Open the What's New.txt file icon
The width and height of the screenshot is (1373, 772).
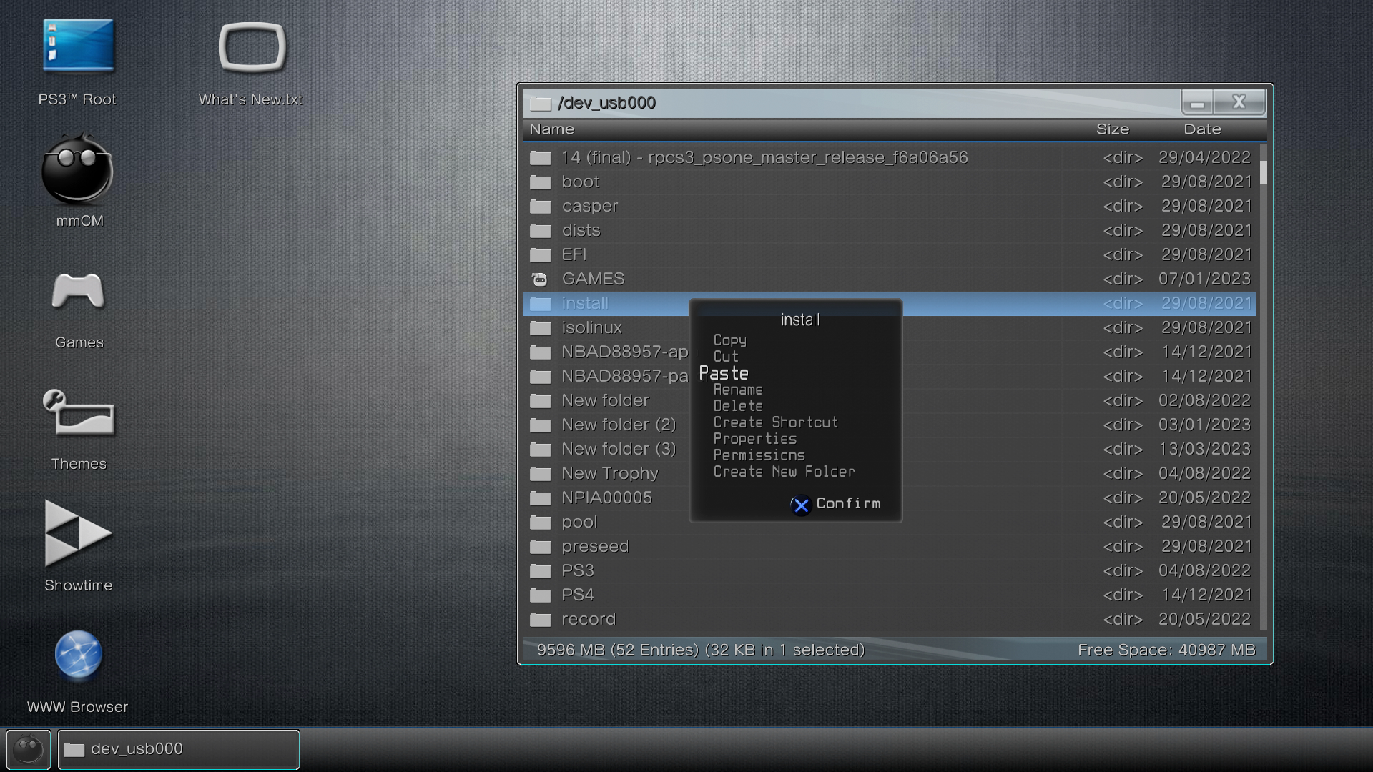(252, 47)
